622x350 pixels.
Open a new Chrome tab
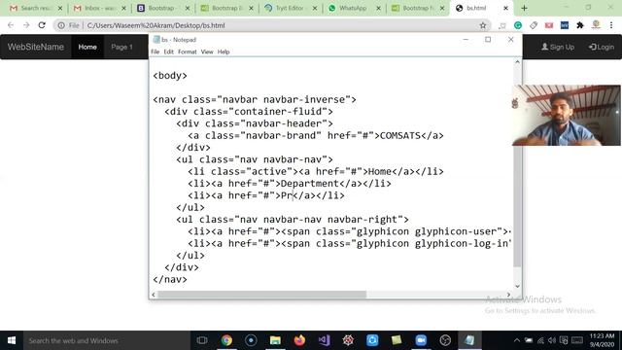[524, 8]
